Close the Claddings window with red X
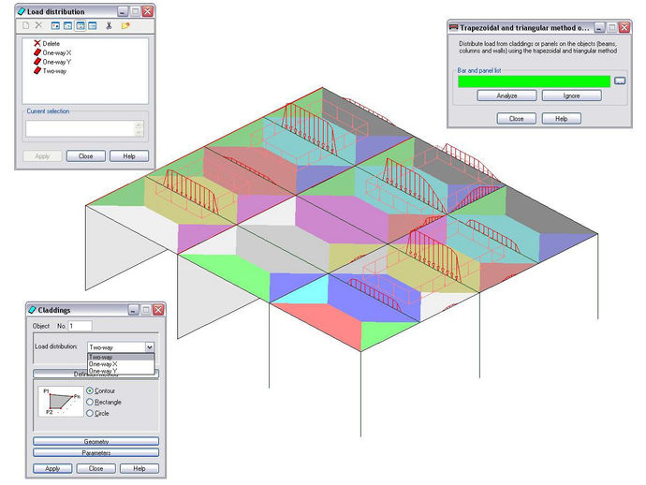This screenshot has width=646, height=485. coord(158,310)
